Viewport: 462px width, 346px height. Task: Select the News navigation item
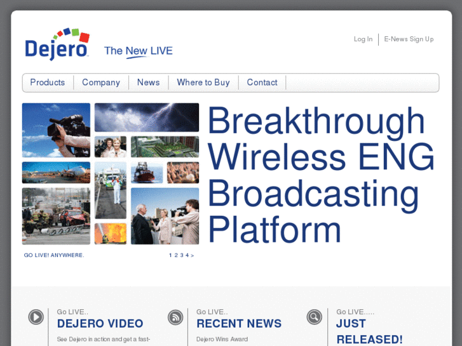click(x=149, y=83)
